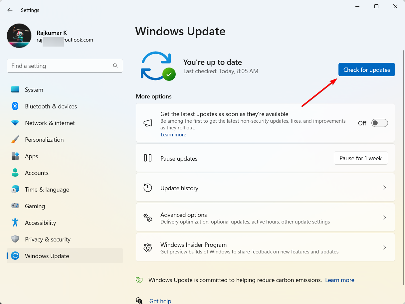Expand Update history chevron

385,188
